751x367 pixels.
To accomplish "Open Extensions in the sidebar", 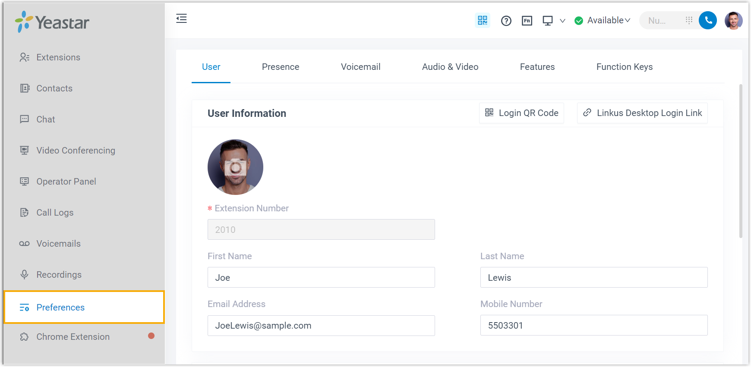I will click(84, 57).
